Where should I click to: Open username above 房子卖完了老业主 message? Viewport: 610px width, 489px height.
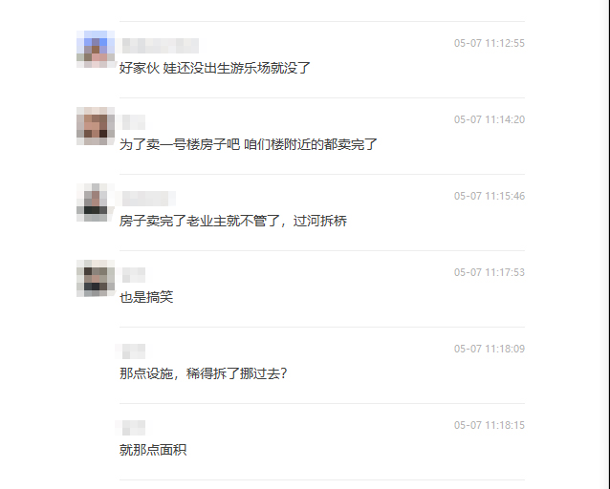[149, 199]
